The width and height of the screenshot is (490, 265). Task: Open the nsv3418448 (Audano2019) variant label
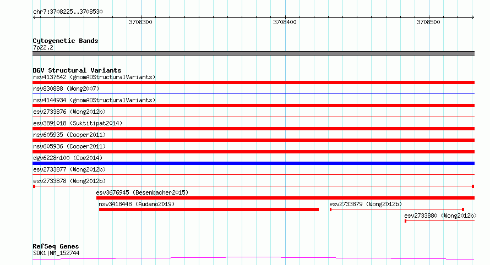pos(137,204)
